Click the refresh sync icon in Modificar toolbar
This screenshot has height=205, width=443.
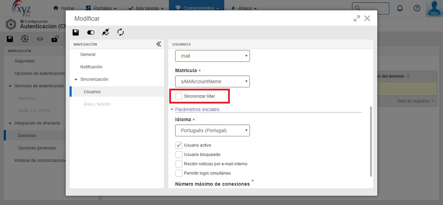click(120, 32)
